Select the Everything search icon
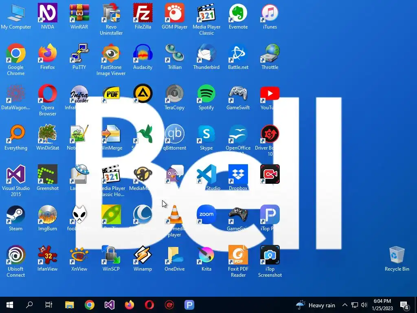Viewport: 417px width, 313px height. [16, 134]
